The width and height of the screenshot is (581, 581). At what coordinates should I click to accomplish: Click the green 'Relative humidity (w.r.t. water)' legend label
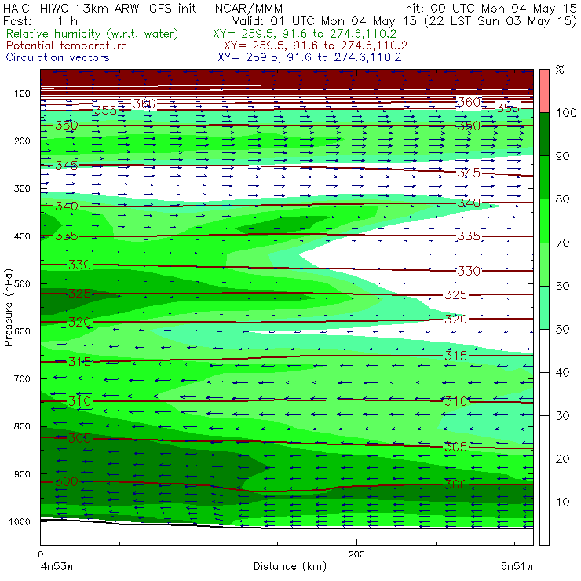93,34
